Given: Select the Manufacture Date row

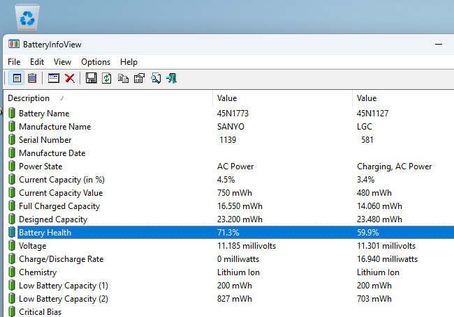Looking at the screenshot, I should [228, 153].
